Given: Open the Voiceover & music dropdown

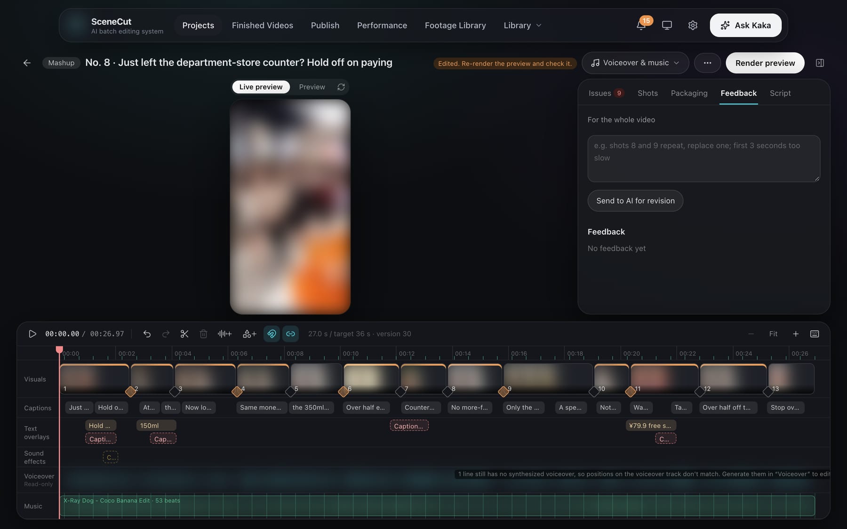Looking at the screenshot, I should tap(635, 63).
